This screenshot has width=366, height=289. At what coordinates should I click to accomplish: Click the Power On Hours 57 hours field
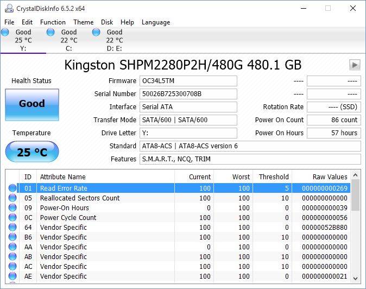(x=334, y=133)
